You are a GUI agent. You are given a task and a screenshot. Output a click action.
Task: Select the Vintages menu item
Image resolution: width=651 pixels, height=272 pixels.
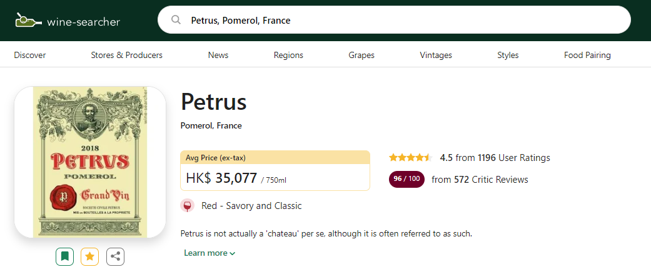click(x=436, y=55)
